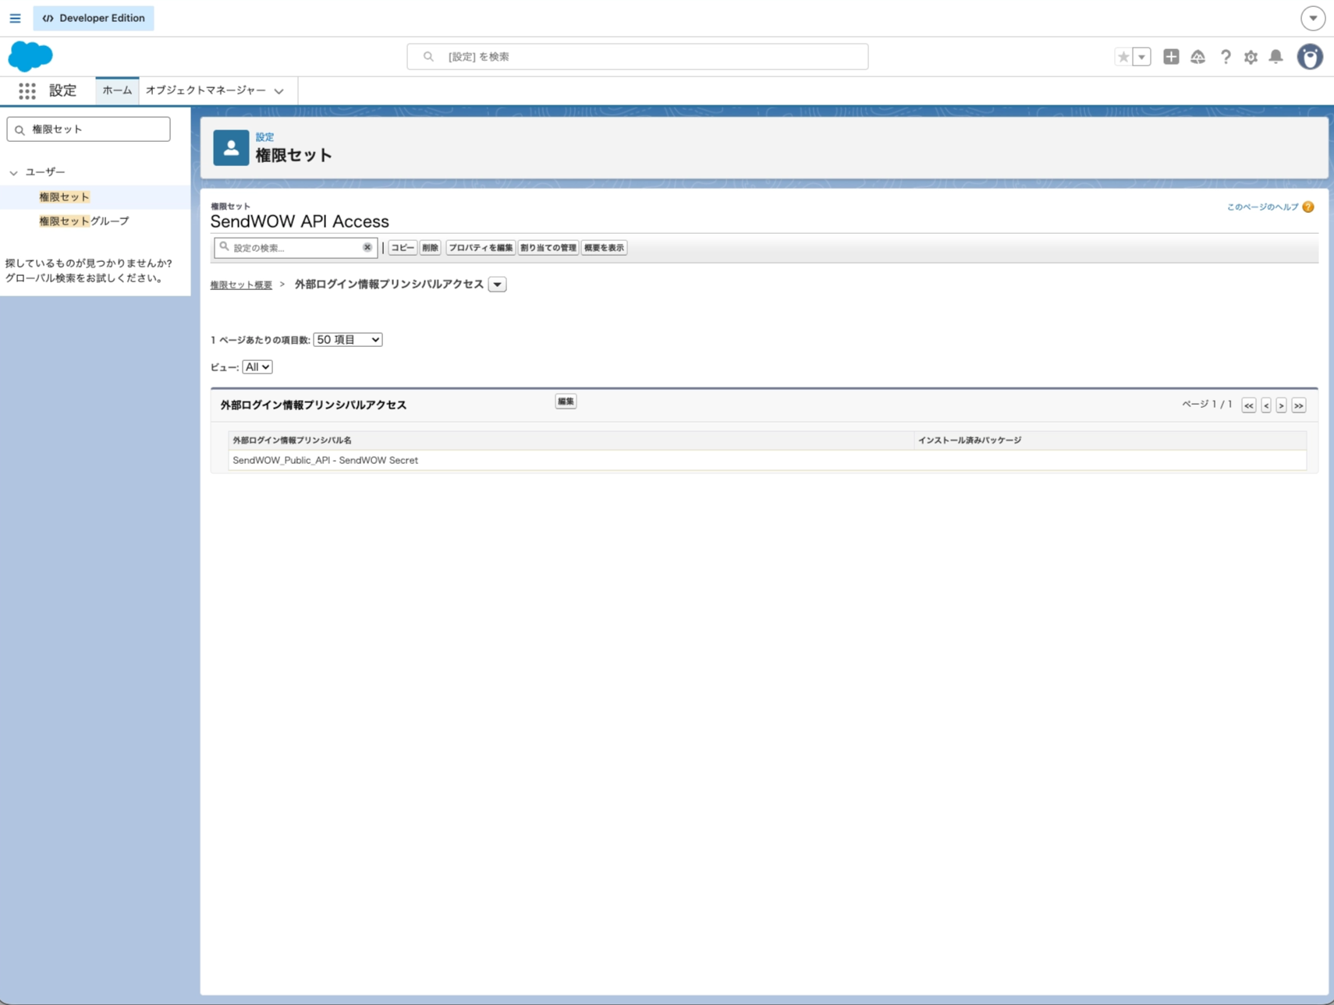Open the setup gear icon

[x=1251, y=56]
